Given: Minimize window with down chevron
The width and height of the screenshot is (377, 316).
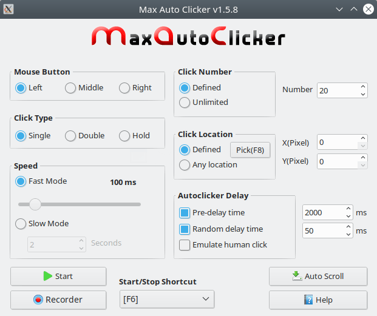Looking at the screenshot, I should coord(339,9).
